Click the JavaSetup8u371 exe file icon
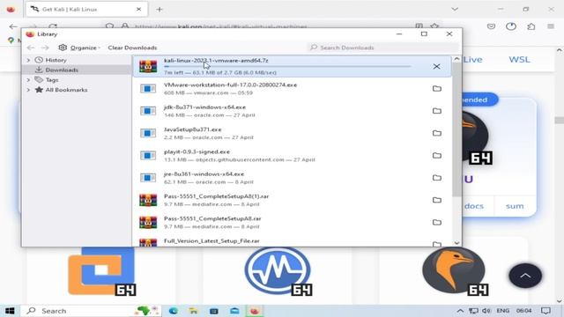Viewport: 564px width, 317px height. pyautogui.click(x=148, y=133)
